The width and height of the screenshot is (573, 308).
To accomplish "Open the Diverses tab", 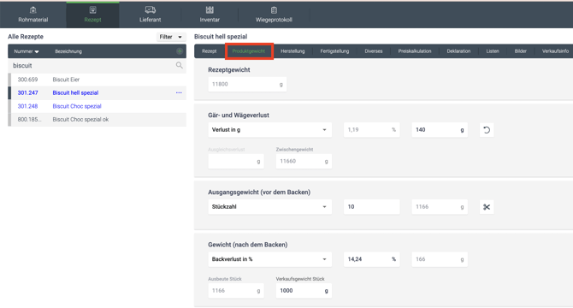I will coord(374,51).
